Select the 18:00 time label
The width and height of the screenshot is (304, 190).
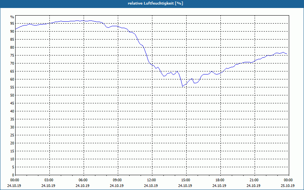click(220, 180)
